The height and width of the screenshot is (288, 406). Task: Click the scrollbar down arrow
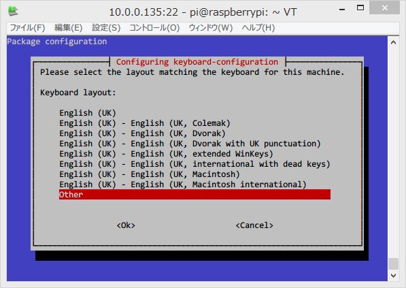pos(393,276)
